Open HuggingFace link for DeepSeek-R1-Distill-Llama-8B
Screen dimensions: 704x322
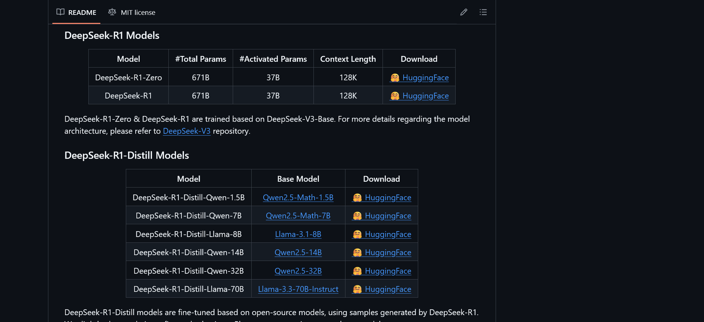pyautogui.click(x=382, y=234)
